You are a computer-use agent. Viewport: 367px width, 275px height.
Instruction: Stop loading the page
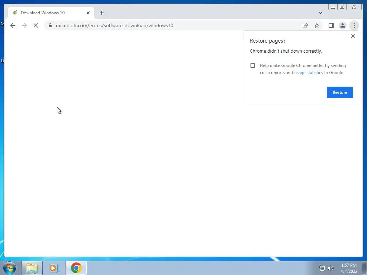coord(36,25)
